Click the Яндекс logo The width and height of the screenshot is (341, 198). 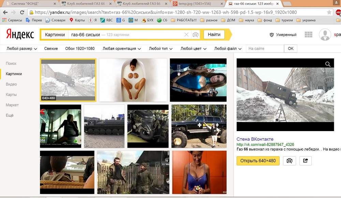tap(20, 34)
